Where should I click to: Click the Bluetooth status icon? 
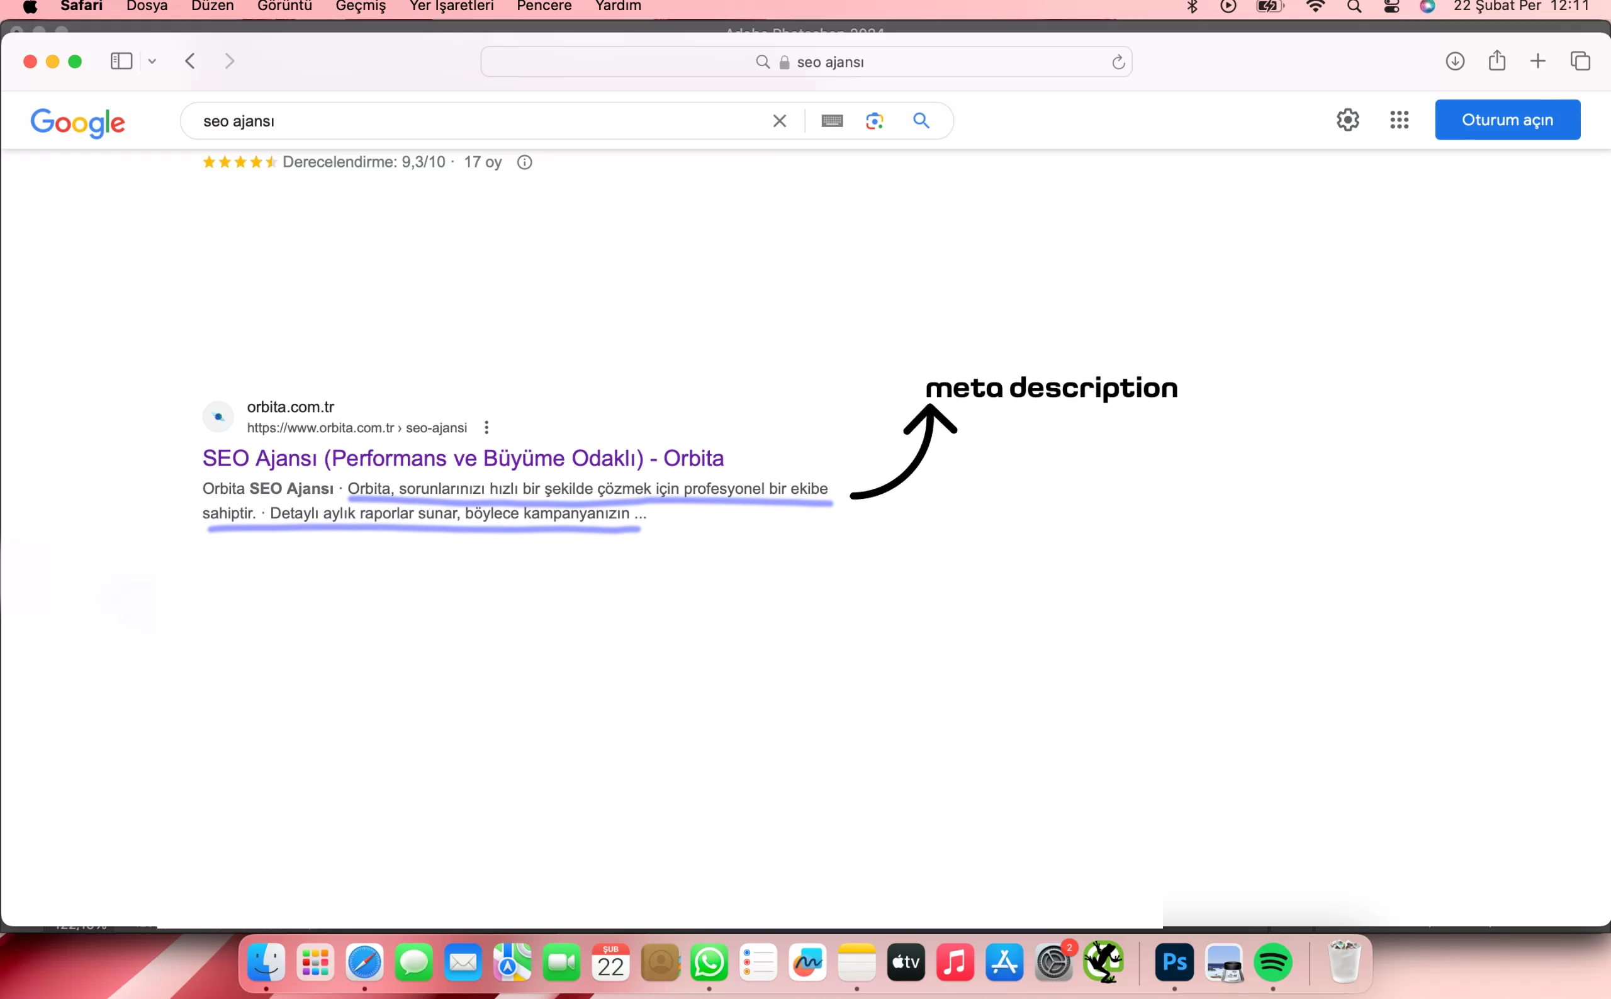click(1192, 7)
